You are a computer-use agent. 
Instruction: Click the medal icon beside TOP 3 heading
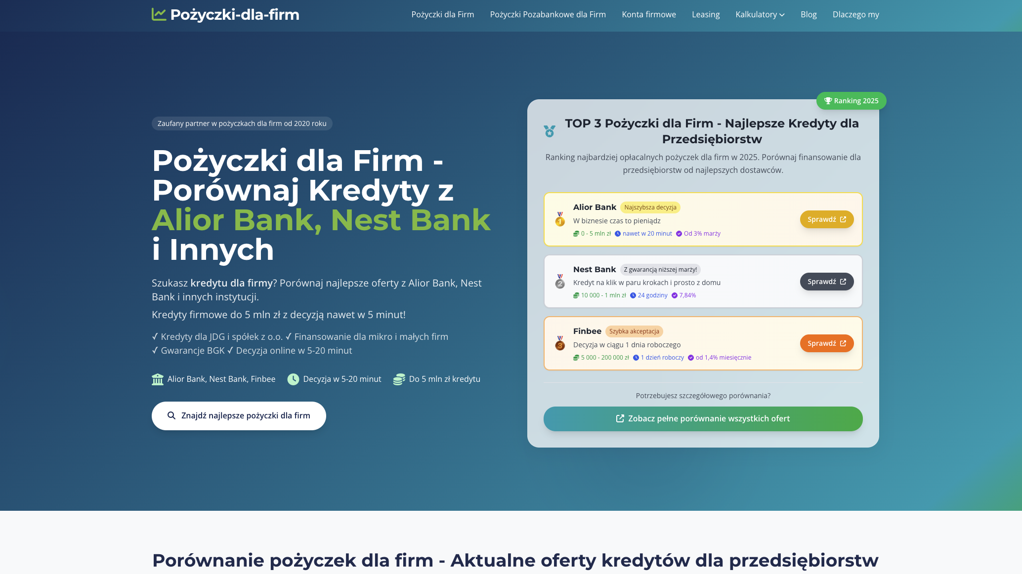pyautogui.click(x=550, y=131)
